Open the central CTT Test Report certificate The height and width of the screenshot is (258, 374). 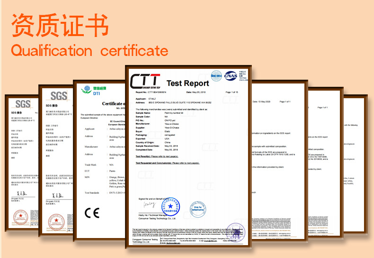click(188, 157)
